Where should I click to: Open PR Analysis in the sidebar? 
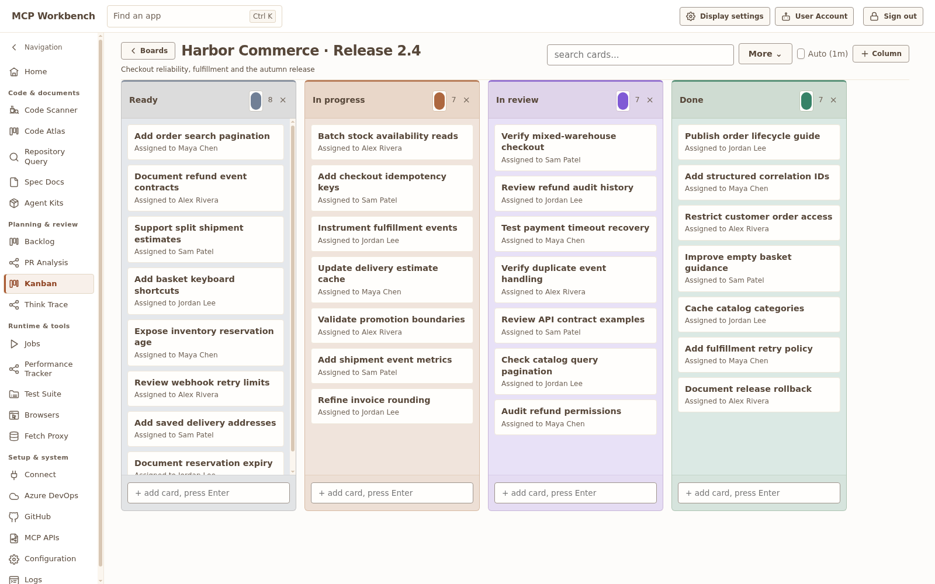click(x=49, y=262)
